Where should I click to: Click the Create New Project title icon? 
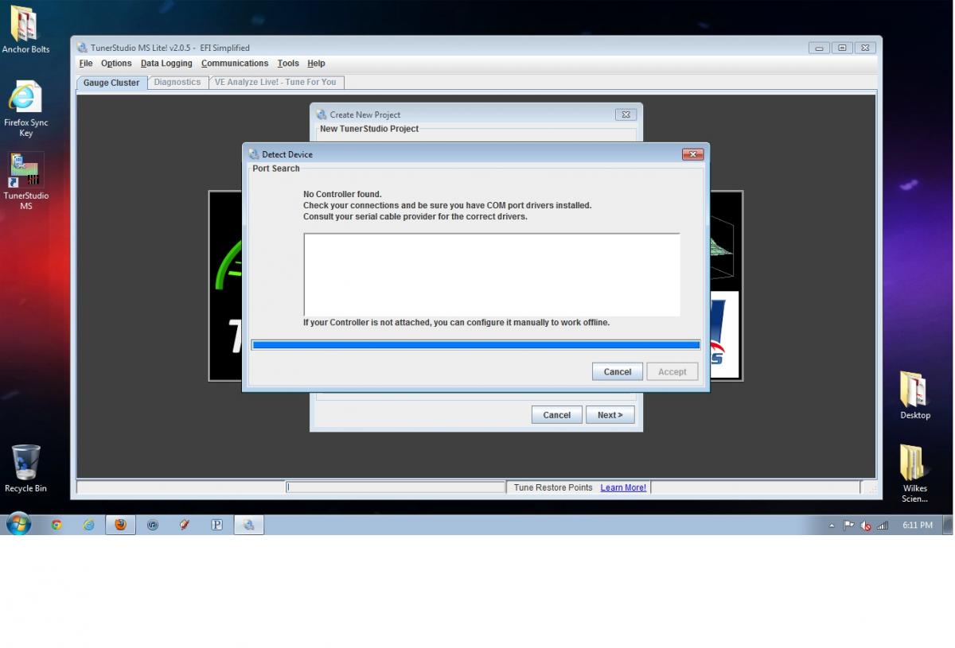pyautogui.click(x=322, y=114)
